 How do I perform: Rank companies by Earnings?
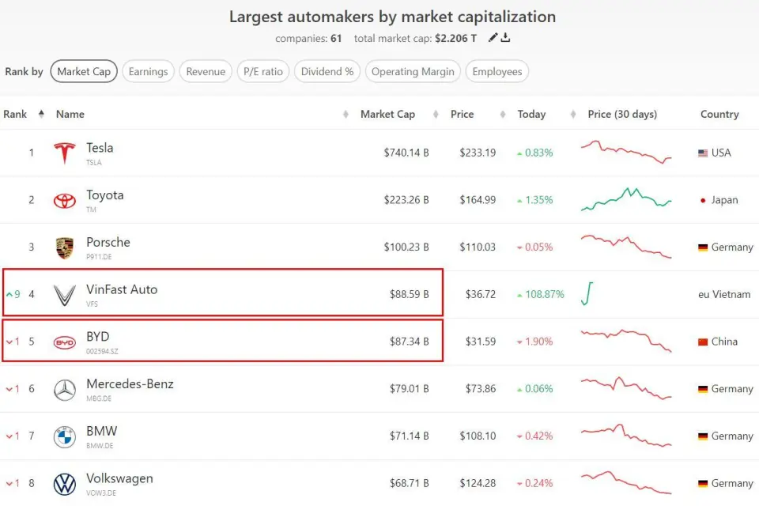coord(148,71)
